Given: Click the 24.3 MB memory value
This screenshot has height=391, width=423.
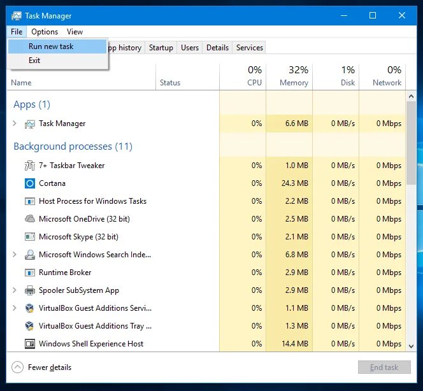Looking at the screenshot, I should tap(294, 183).
